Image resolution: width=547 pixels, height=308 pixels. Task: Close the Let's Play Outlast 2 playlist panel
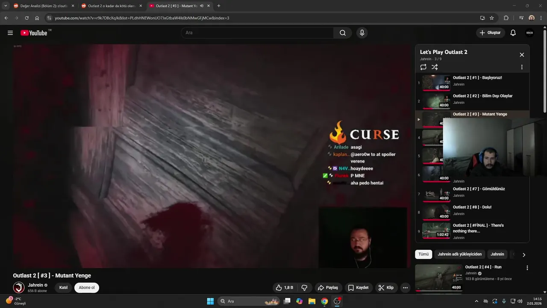tap(522, 55)
